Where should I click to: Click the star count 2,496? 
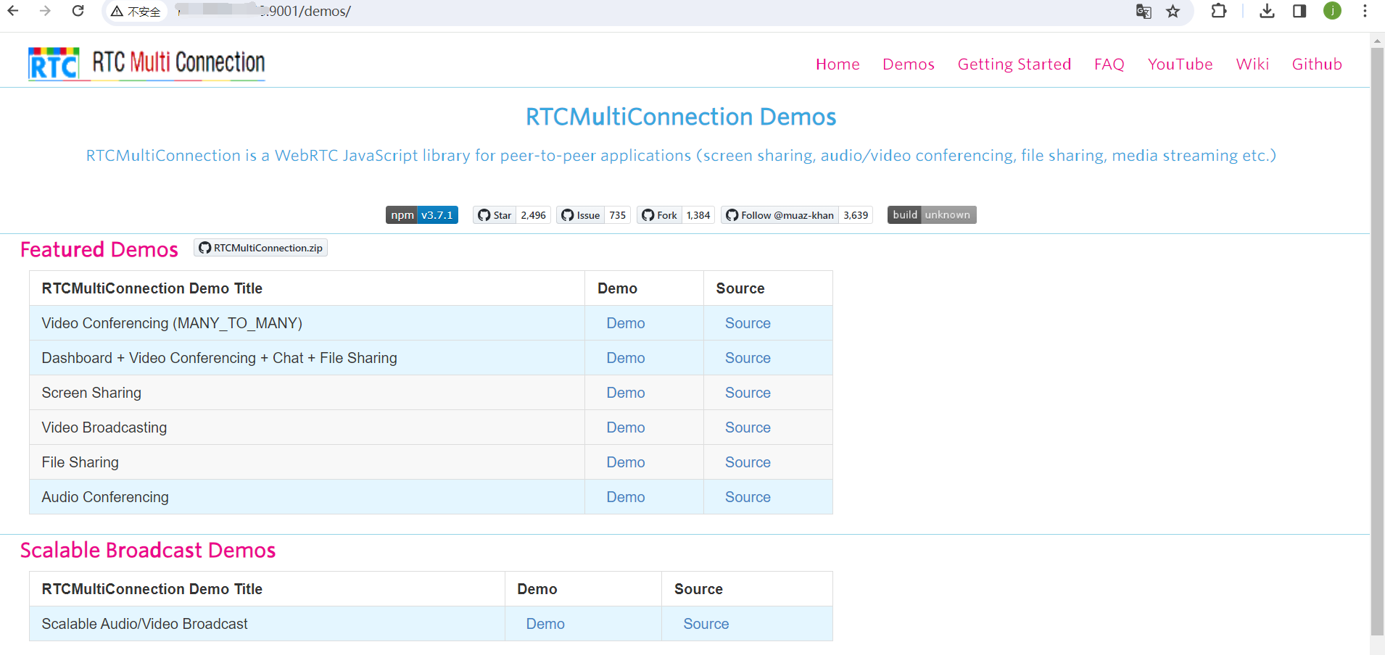pyautogui.click(x=533, y=215)
